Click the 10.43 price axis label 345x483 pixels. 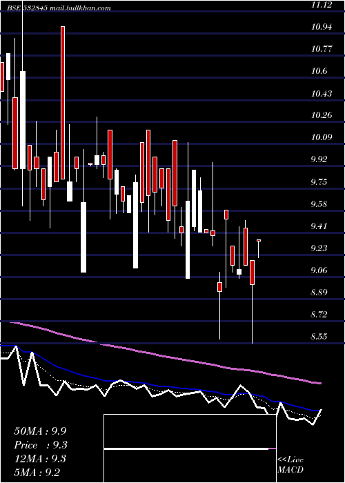322,93
